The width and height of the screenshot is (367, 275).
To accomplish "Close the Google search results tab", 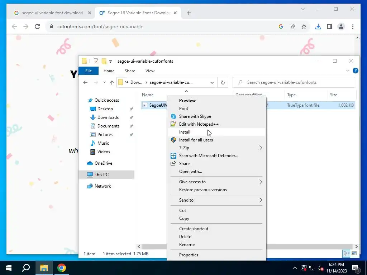I will 89,13.
